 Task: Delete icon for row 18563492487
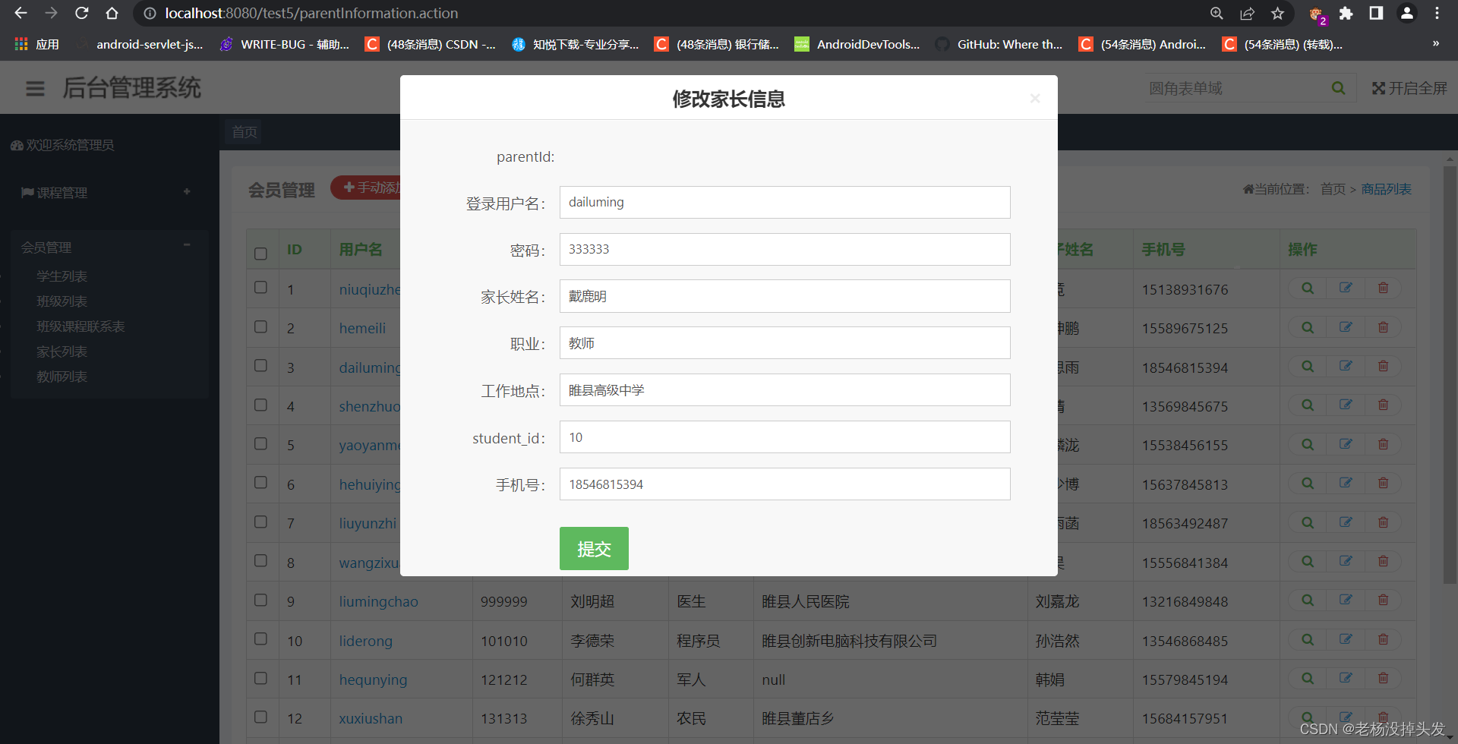click(x=1383, y=522)
